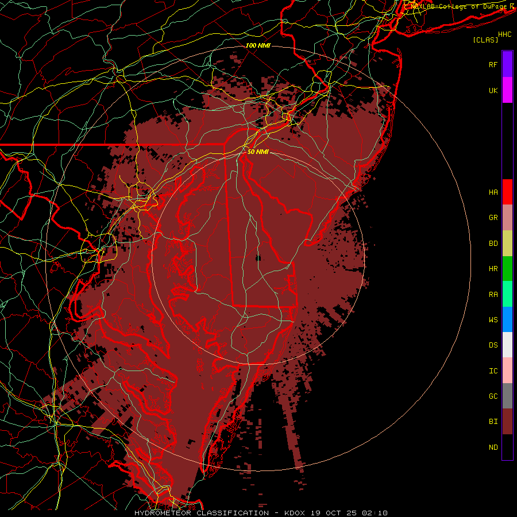517x517 pixels.
Task: Click the RA legend label
Action: pos(493,294)
